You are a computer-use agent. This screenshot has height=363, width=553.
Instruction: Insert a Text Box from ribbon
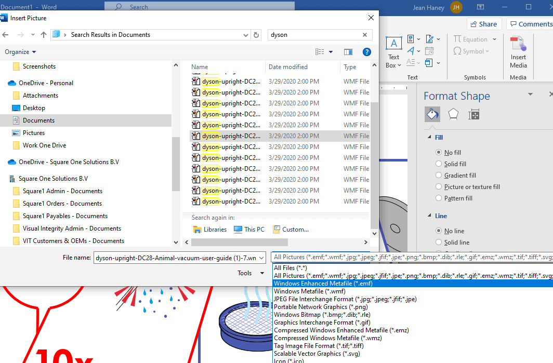pos(393,52)
